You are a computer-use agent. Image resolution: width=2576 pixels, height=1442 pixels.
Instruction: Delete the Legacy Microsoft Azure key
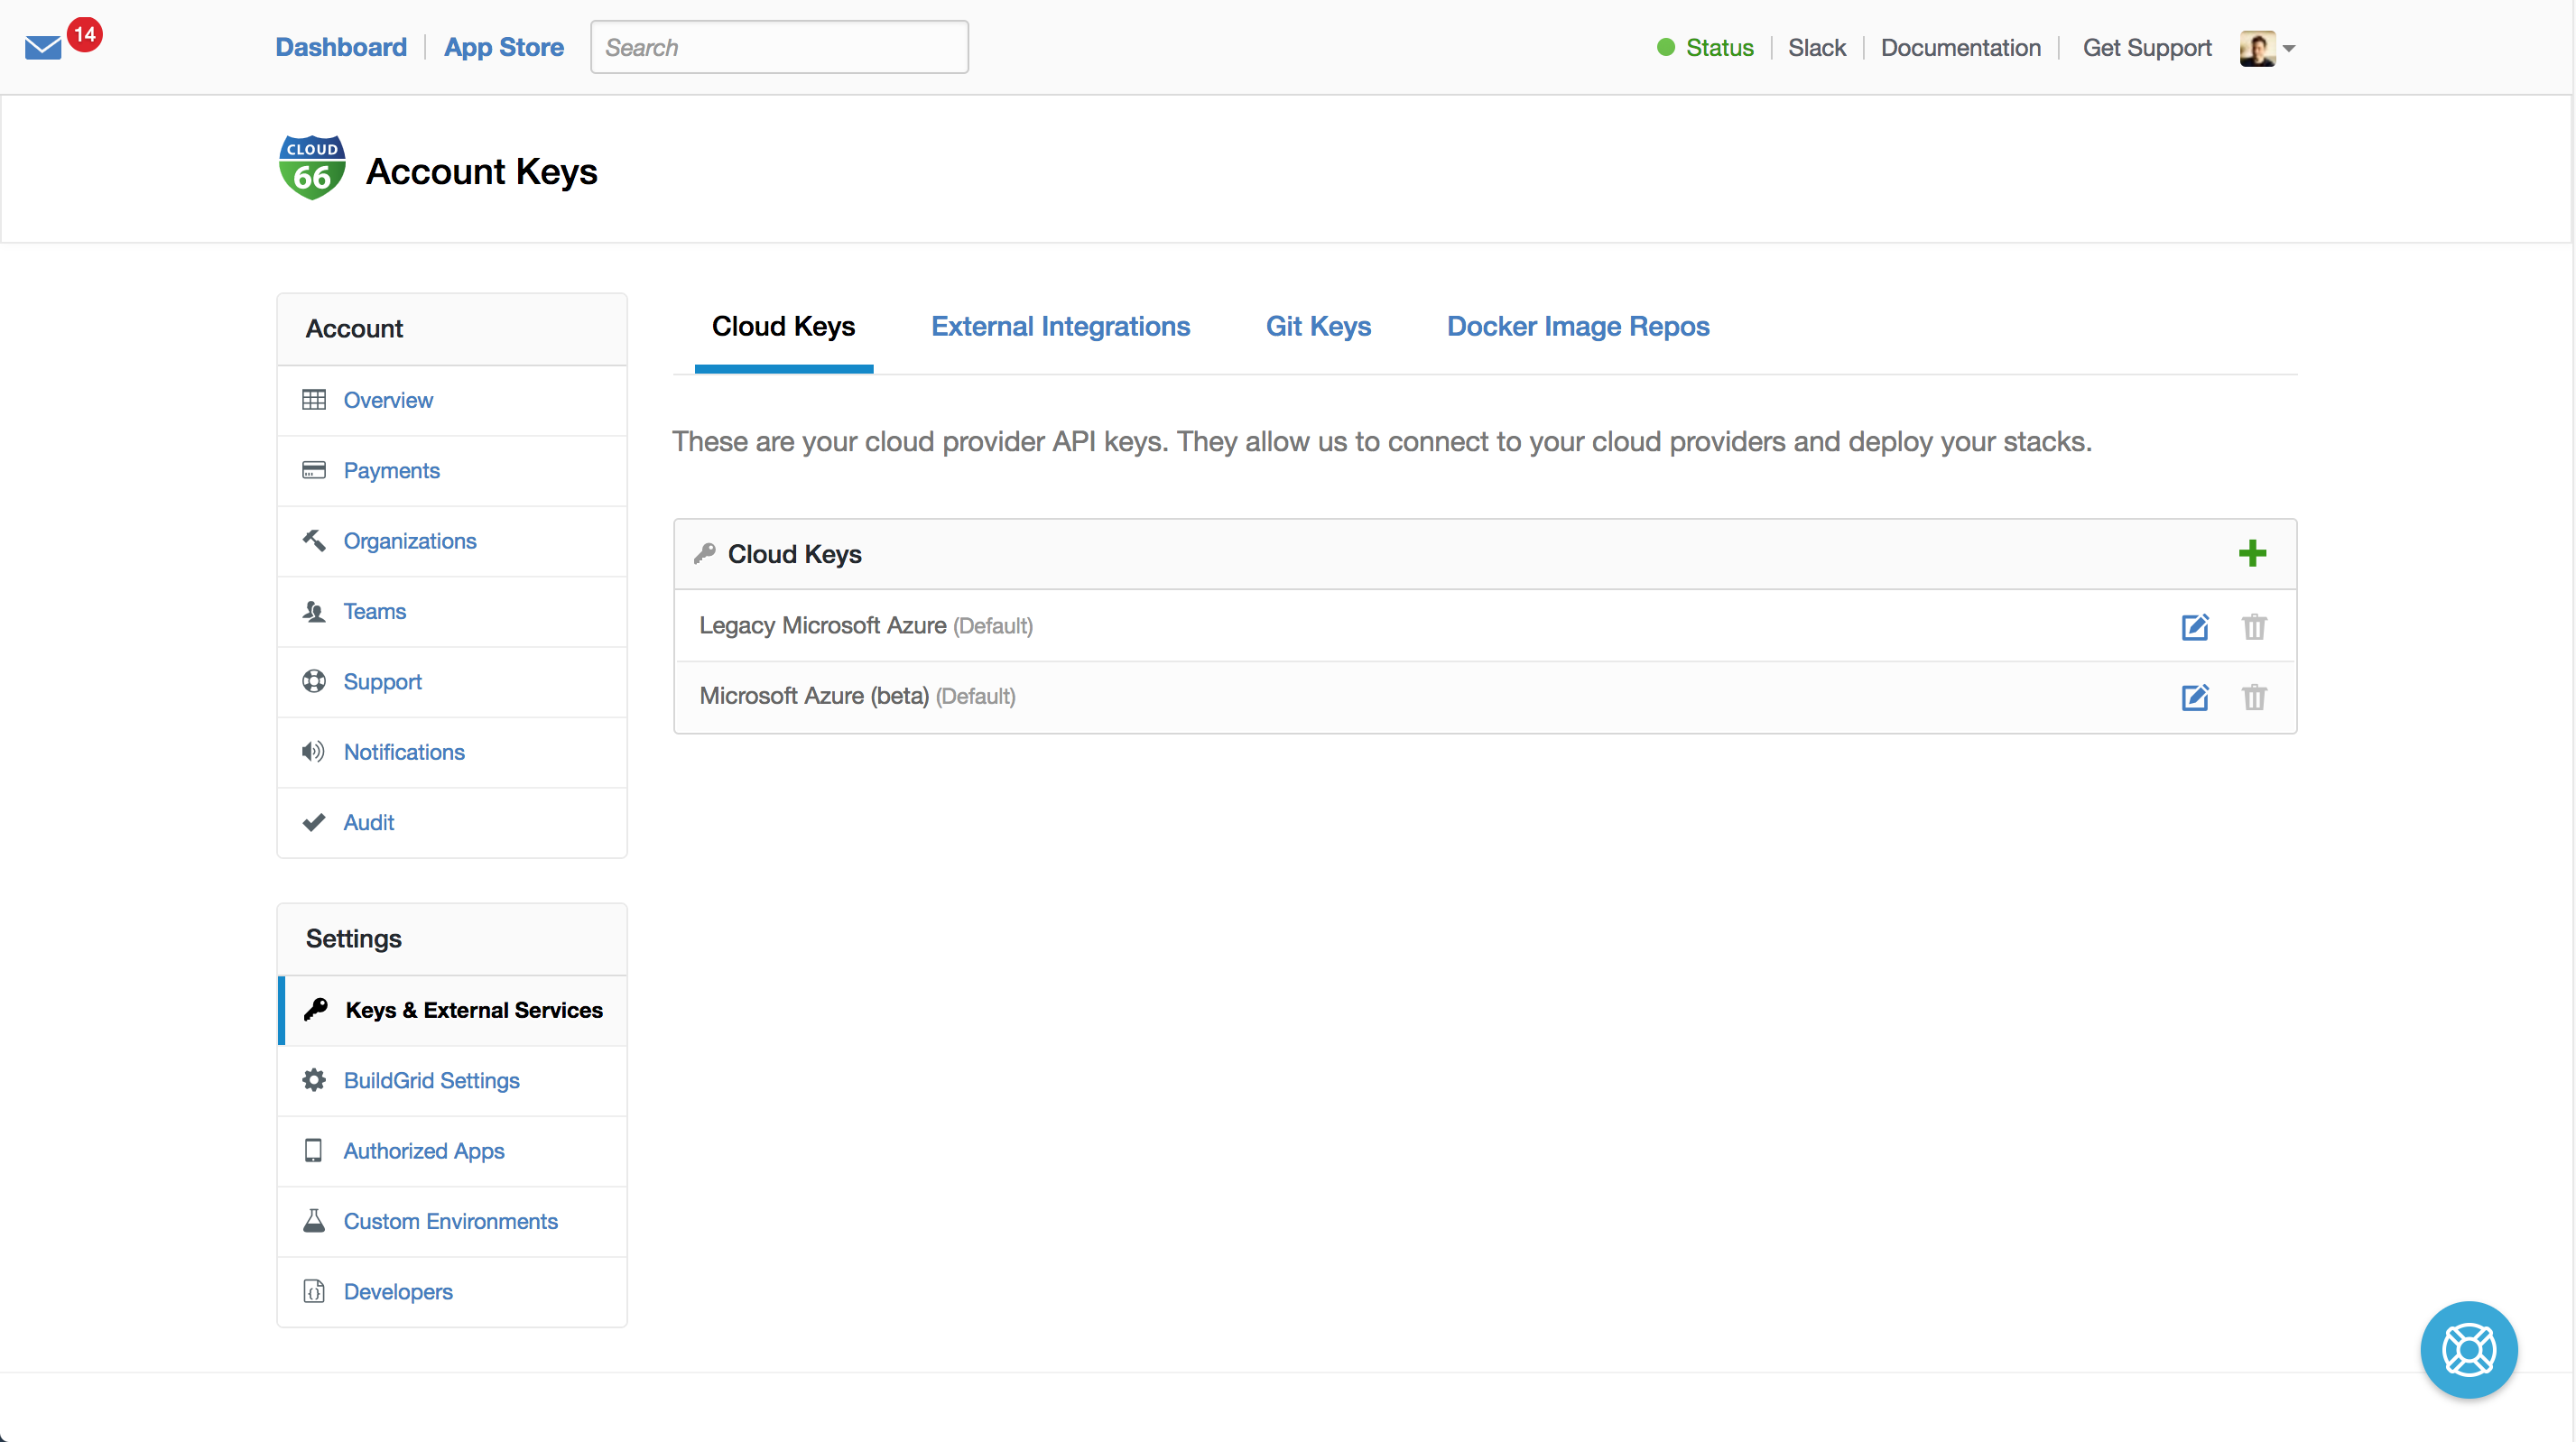point(2254,626)
